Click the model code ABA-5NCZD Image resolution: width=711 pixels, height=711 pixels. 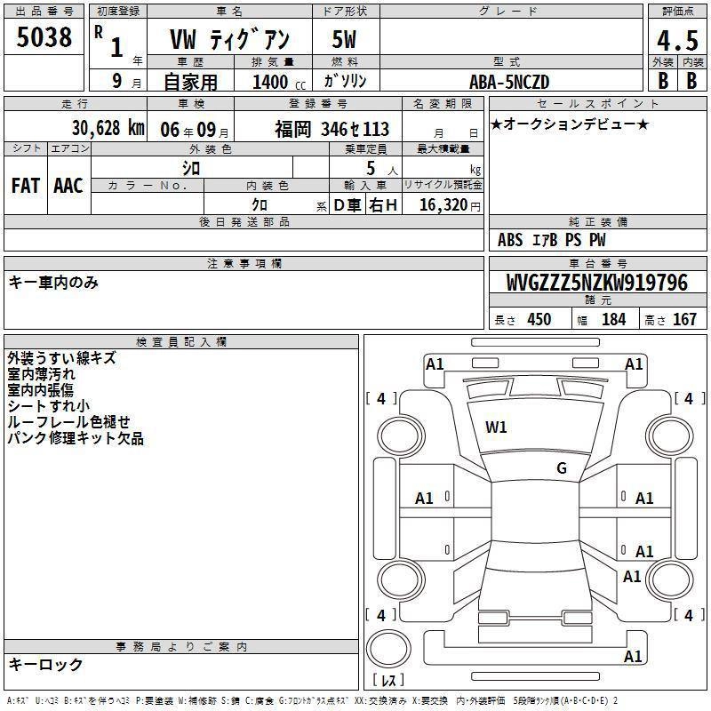click(509, 82)
